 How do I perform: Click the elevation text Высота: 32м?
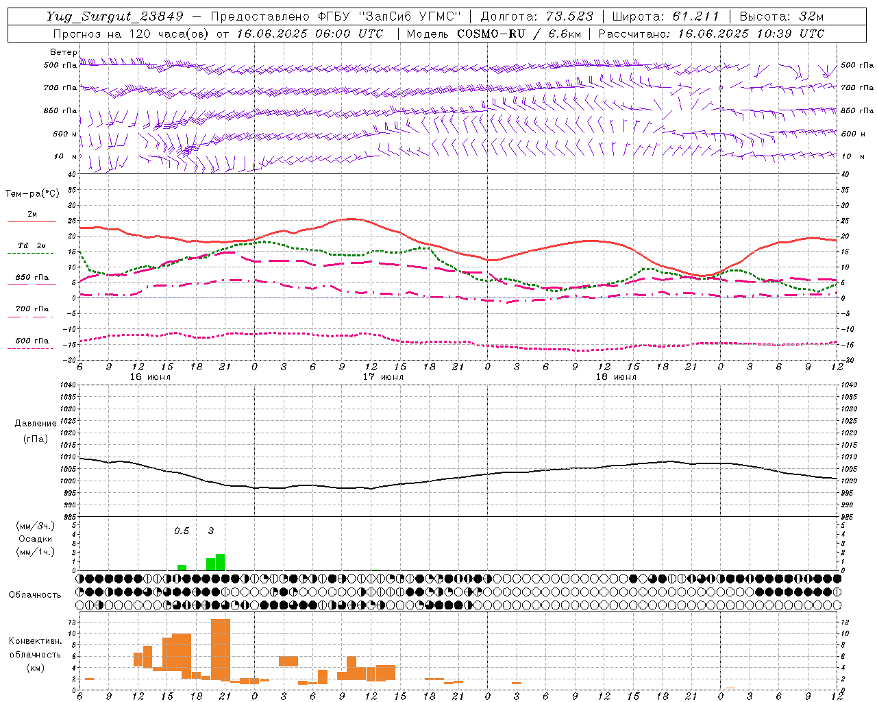[782, 16]
